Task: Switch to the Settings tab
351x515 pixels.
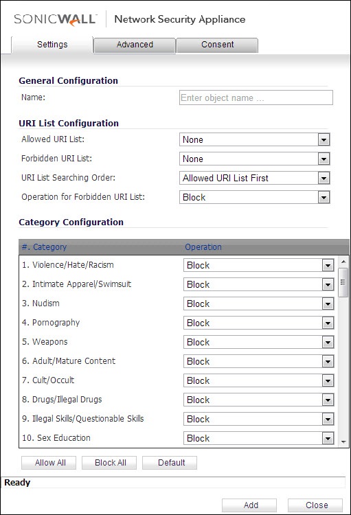Action: [x=52, y=45]
